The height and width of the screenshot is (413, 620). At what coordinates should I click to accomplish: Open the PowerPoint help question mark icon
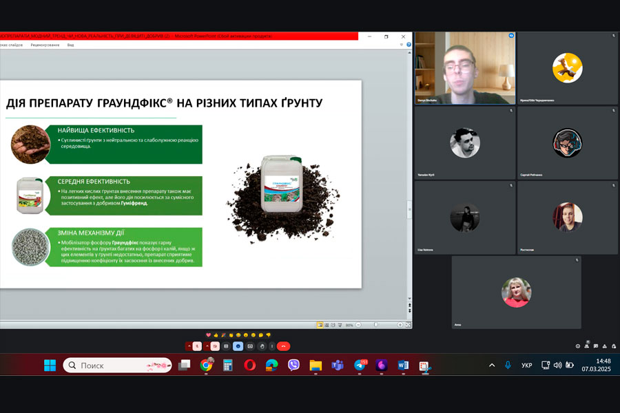coord(409,45)
